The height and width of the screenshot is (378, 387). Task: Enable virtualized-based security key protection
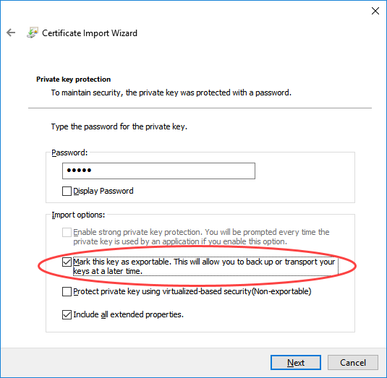coord(67,291)
